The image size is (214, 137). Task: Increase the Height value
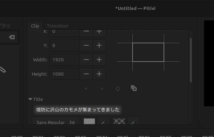(99, 74)
